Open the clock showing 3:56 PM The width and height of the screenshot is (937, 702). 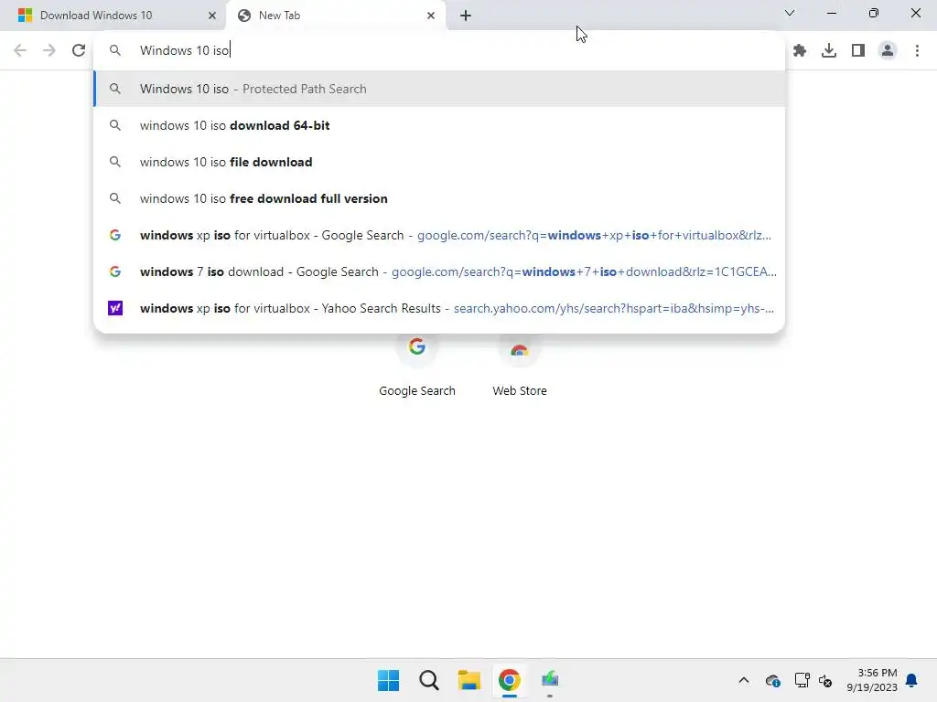click(872, 680)
